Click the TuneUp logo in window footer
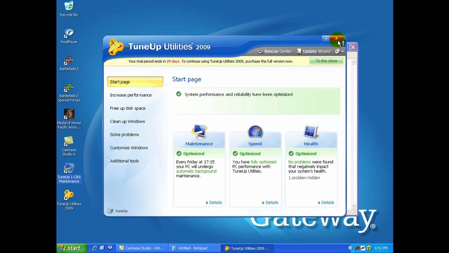Image resolution: width=449 pixels, height=253 pixels. [118, 211]
